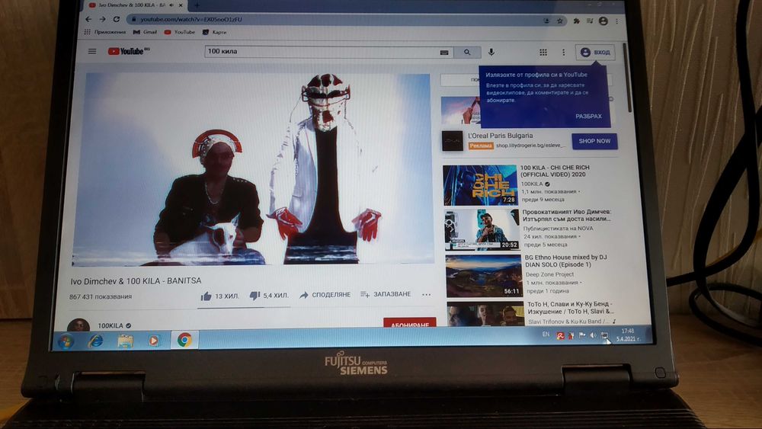Viewport: 762px width, 429px height.
Task: Click the Chrome taskbar icon
Action: coord(184,340)
